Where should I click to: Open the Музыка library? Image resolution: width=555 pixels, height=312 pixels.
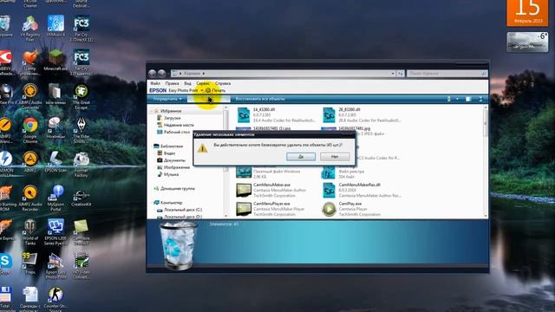pos(172,174)
